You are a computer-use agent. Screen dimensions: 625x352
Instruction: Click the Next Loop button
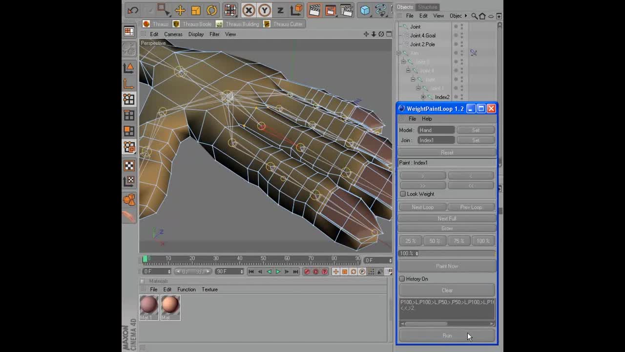(422, 207)
